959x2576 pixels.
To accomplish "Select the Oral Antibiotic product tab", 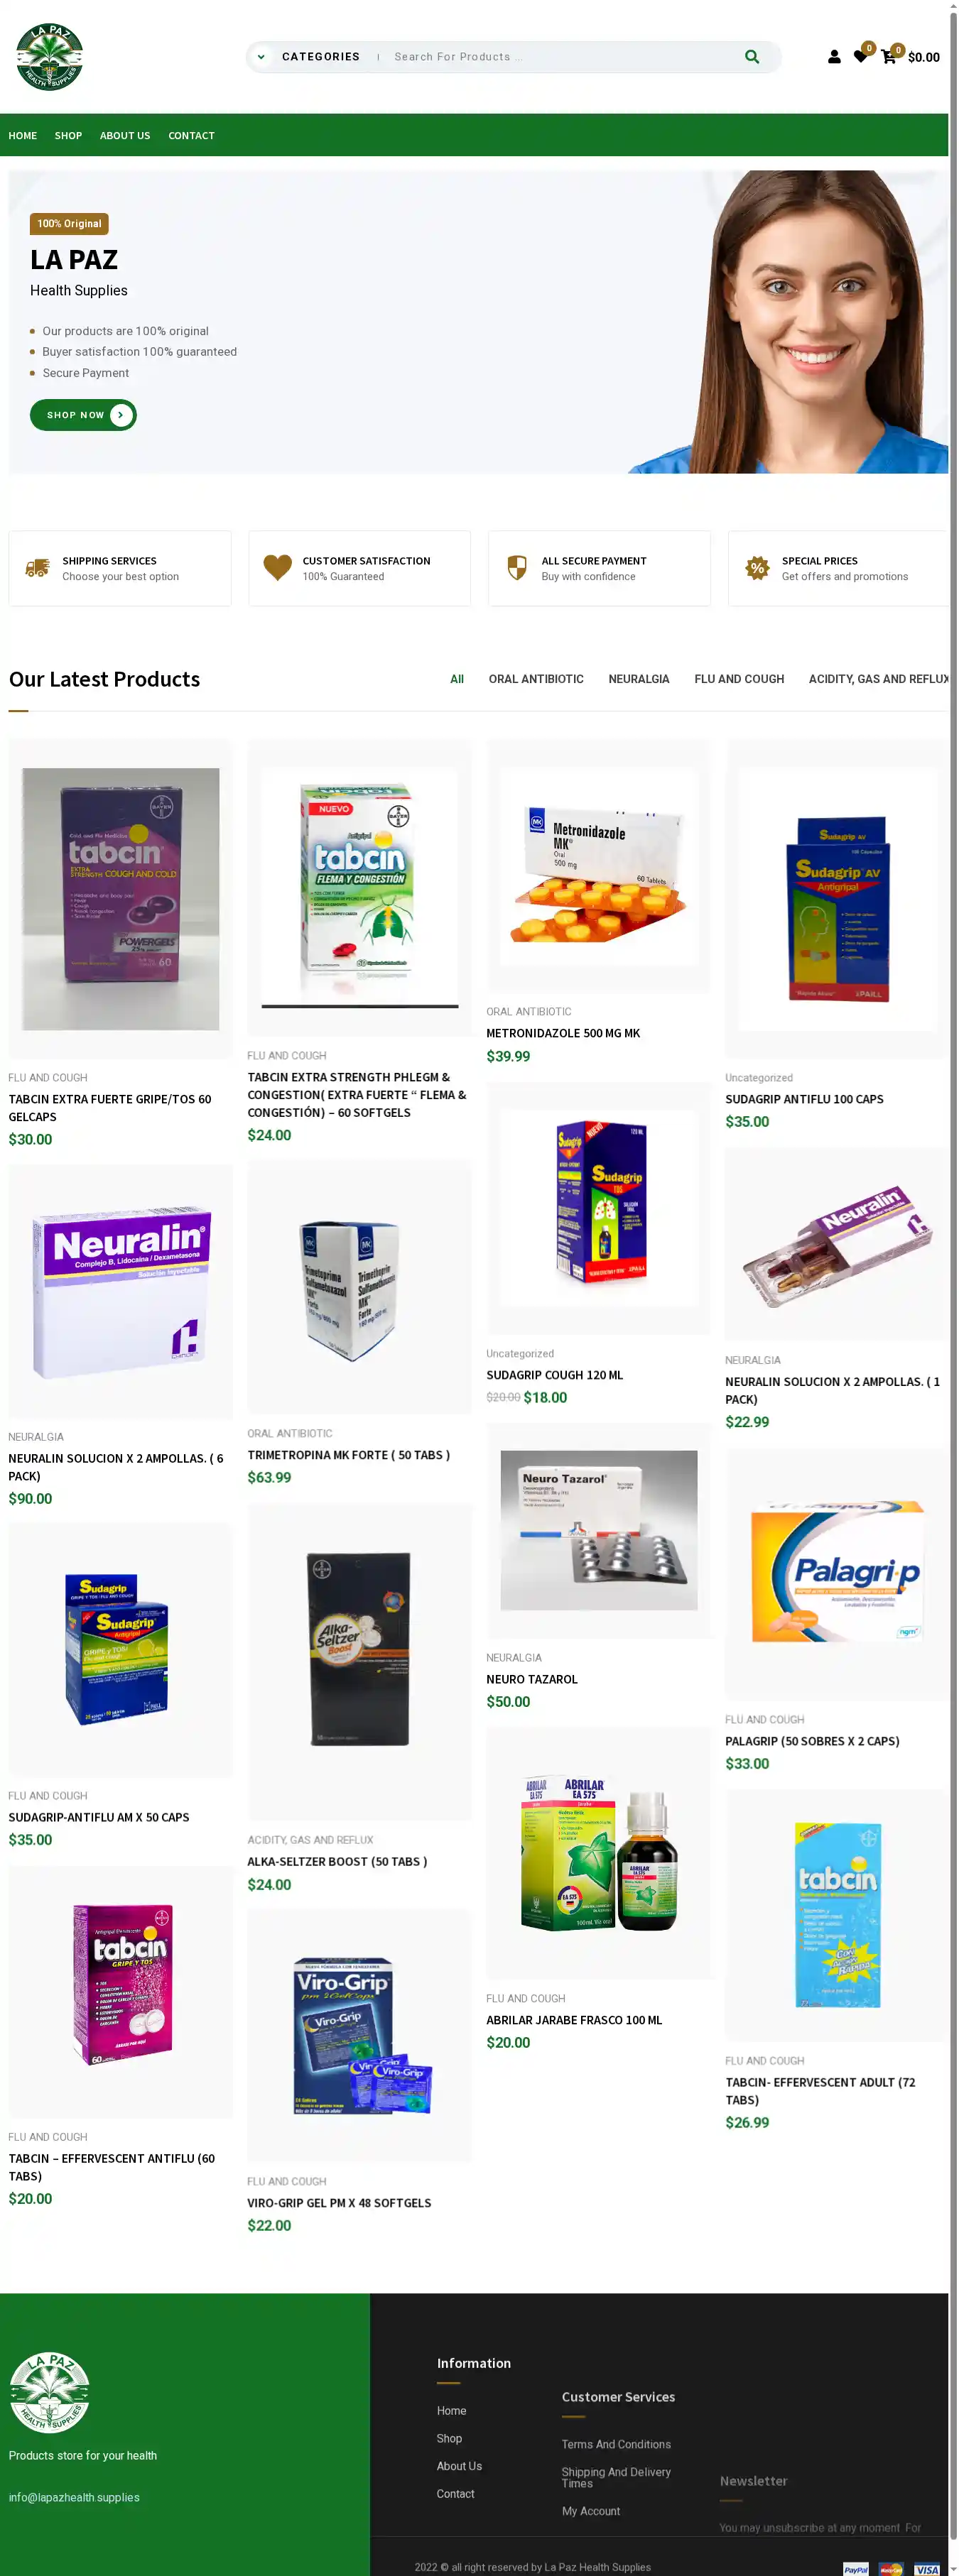I will pos(536,679).
